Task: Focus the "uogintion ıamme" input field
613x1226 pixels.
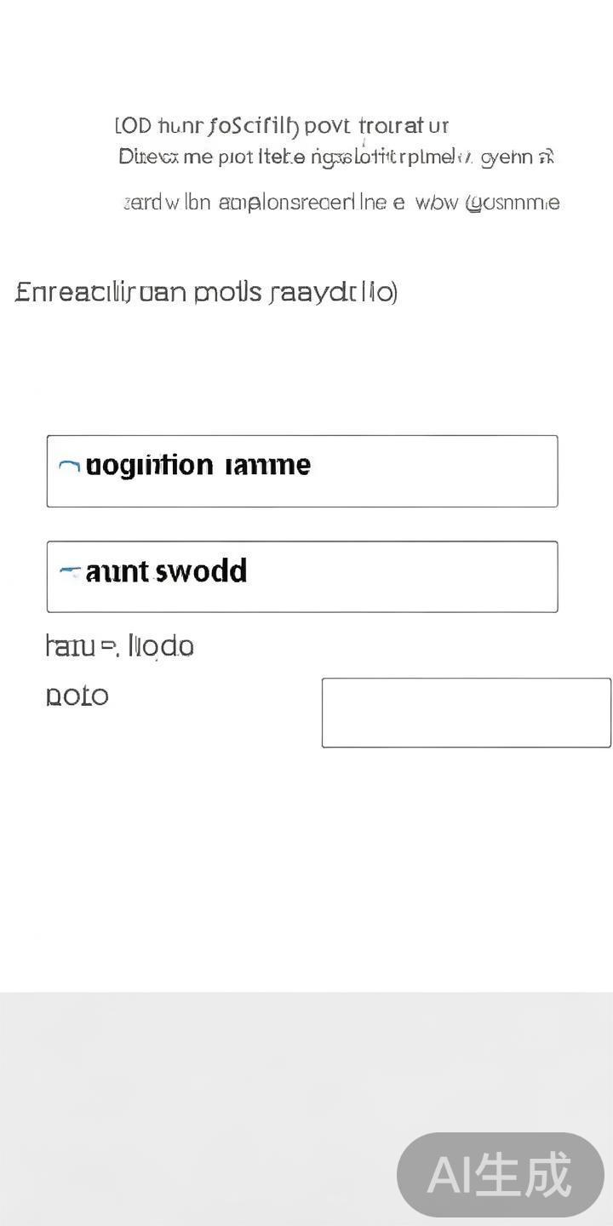Action: (302, 471)
